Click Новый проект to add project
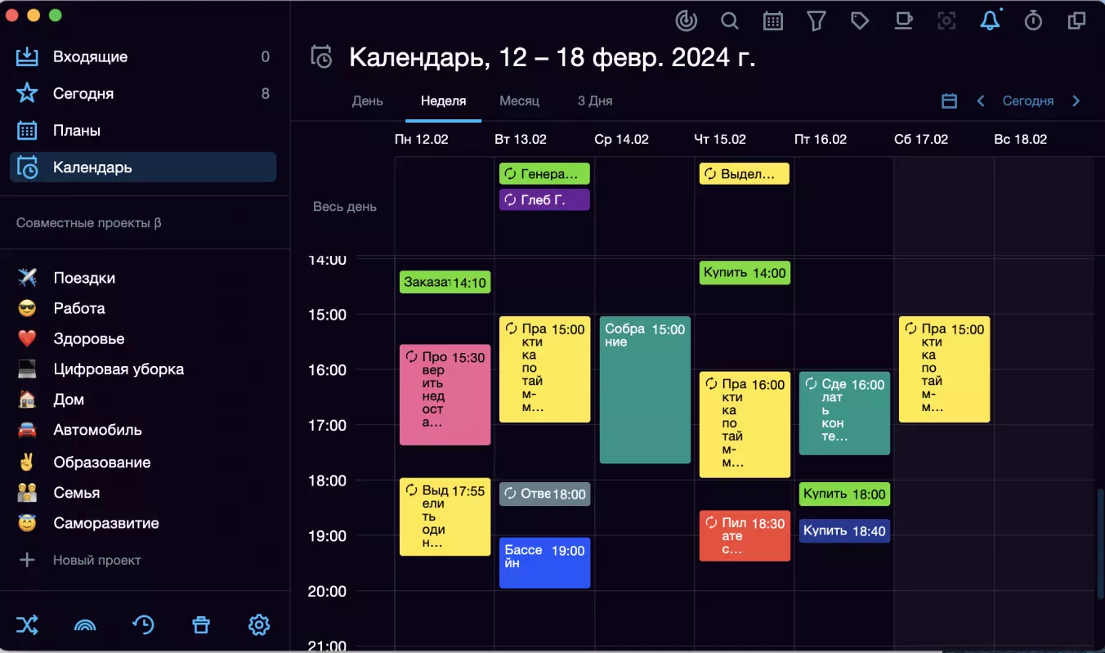This screenshot has height=653, width=1105. click(96, 561)
